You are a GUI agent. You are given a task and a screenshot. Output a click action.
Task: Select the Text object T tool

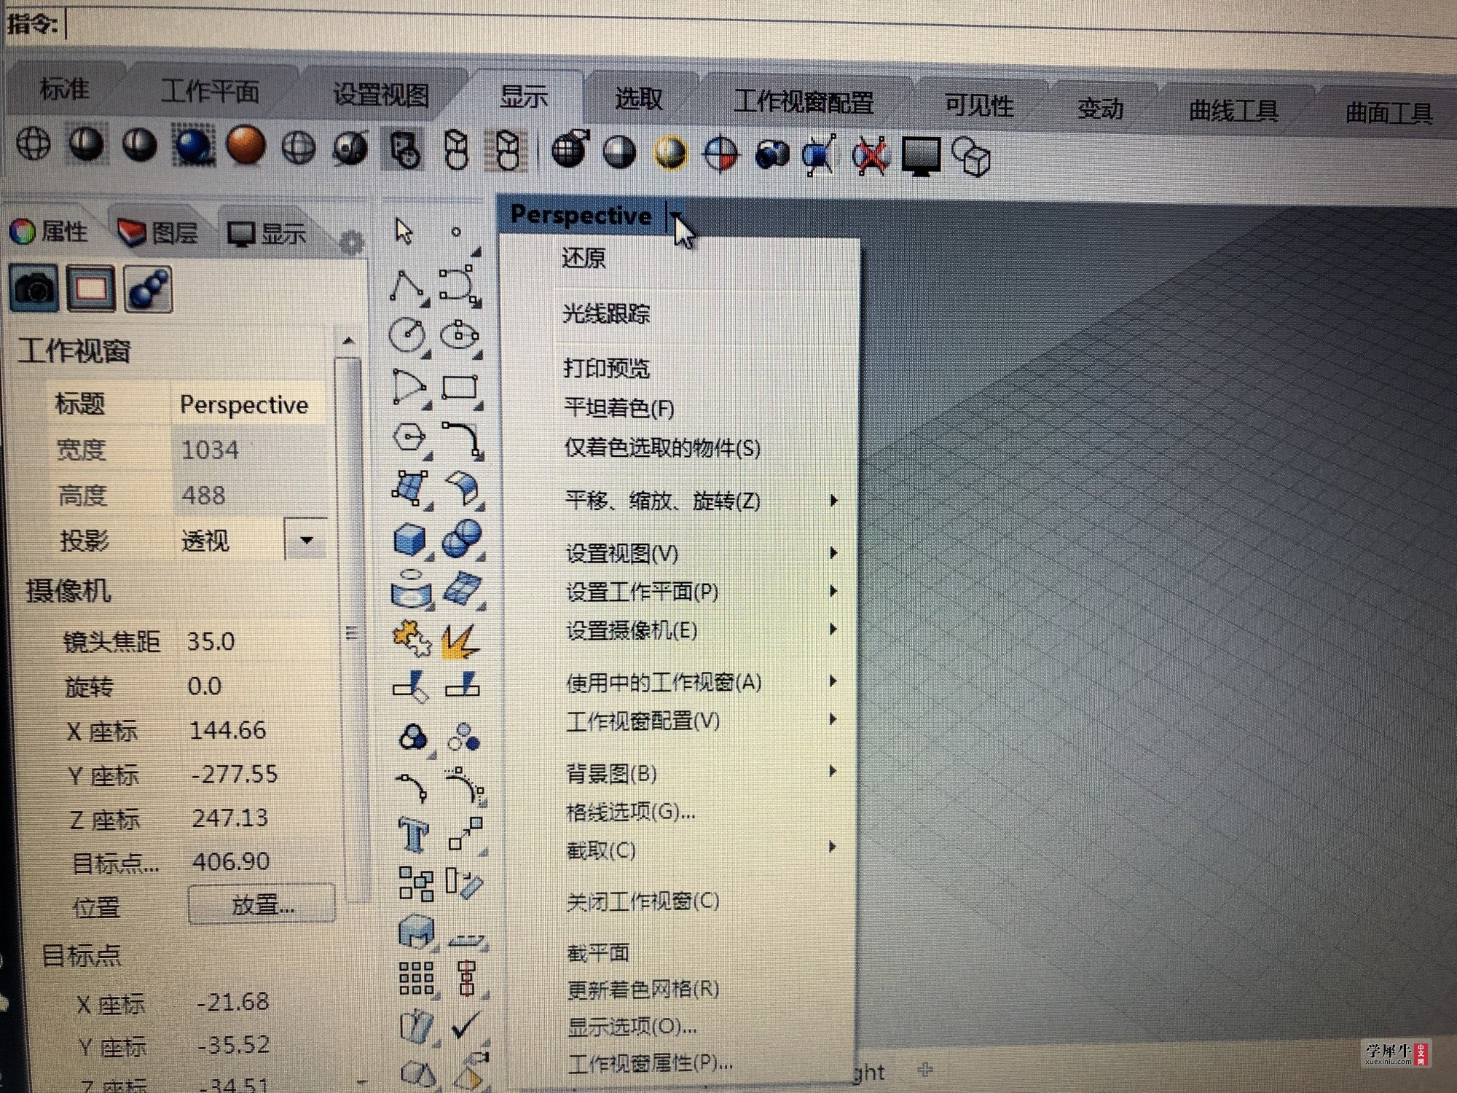[414, 834]
